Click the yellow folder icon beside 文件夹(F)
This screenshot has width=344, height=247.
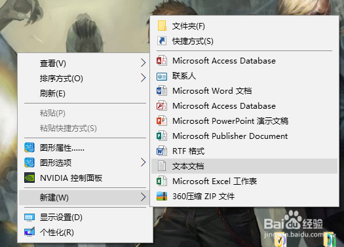tap(162, 26)
